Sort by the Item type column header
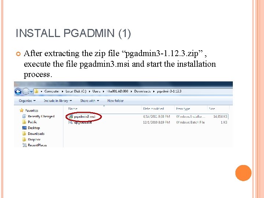 183,109
